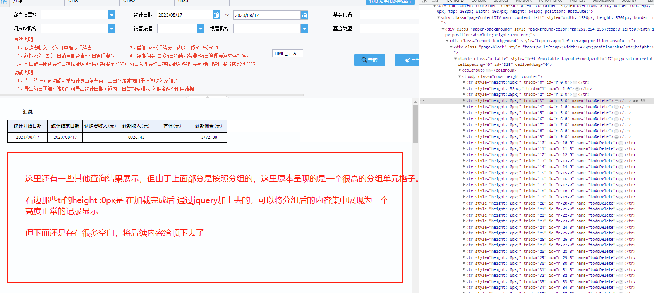Select the tr r-30-0 line in Elements
654x293 pixels.
[x=537, y=264]
